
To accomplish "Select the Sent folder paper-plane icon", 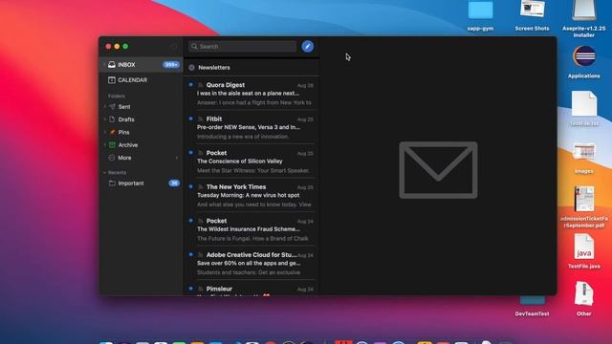I will coord(112,106).
